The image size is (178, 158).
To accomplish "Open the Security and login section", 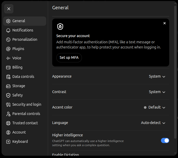I will coord(25,104).
